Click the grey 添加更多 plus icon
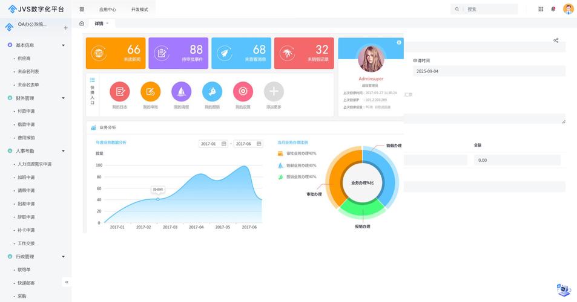Viewport: 577px width, 302px height. coord(274,91)
